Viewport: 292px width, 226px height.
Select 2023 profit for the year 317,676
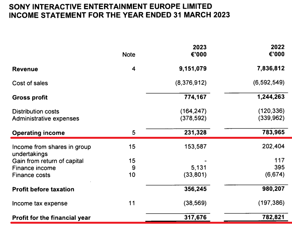(x=195, y=218)
